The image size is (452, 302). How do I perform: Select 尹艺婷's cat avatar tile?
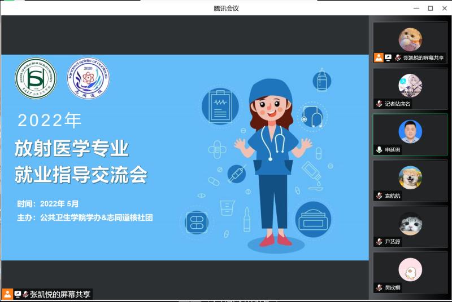(x=410, y=224)
